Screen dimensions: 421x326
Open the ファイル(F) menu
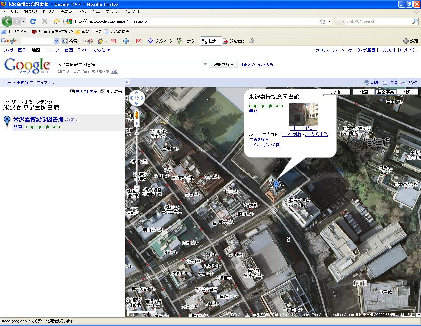(11, 11)
